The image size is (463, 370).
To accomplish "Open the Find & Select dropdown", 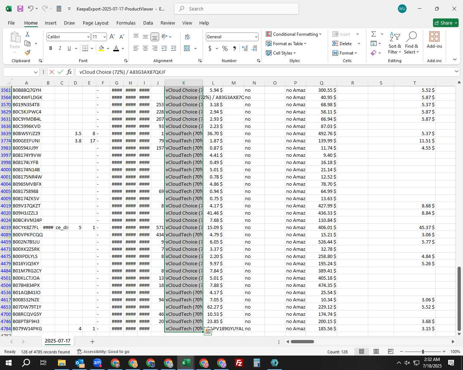I will click(412, 43).
